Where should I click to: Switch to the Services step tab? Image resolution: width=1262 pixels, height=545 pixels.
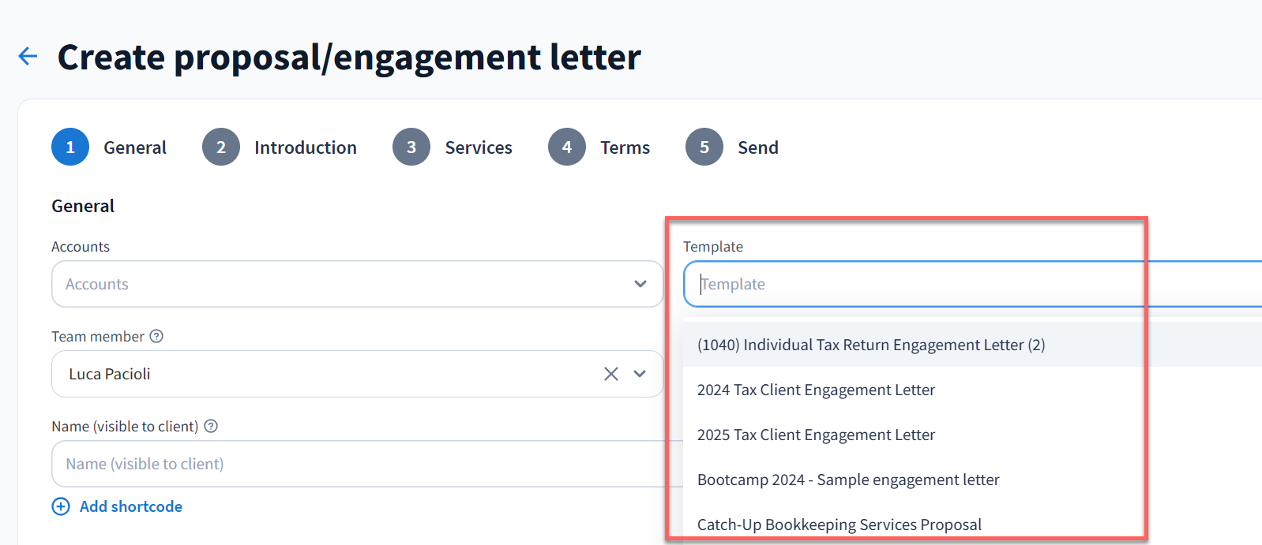tap(479, 147)
